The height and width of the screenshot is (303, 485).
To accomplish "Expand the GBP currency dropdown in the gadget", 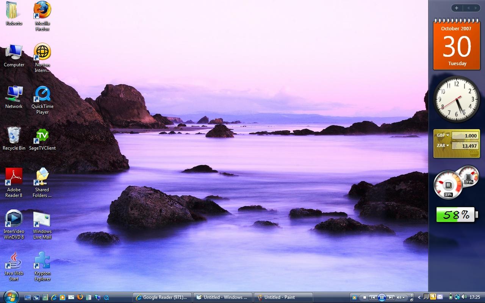I will click(x=447, y=135).
